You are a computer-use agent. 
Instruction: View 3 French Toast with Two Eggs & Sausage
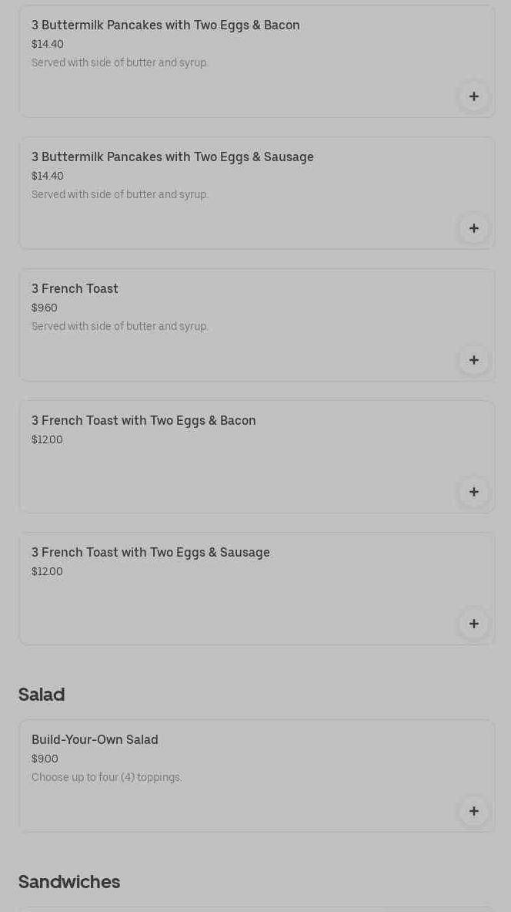151,552
